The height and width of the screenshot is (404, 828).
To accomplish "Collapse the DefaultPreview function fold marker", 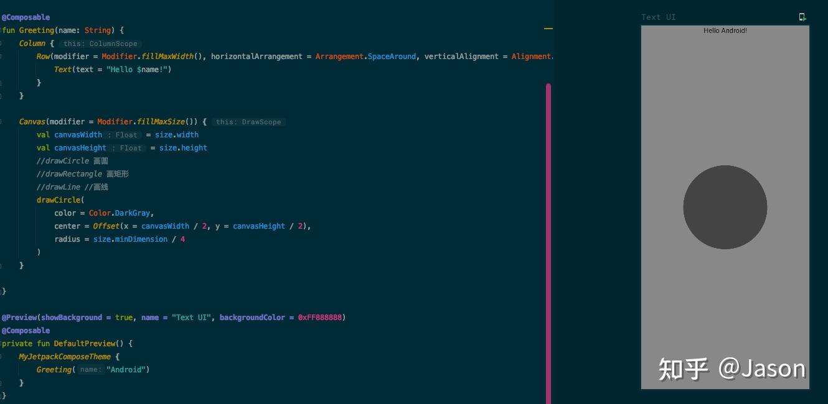I will point(1,344).
